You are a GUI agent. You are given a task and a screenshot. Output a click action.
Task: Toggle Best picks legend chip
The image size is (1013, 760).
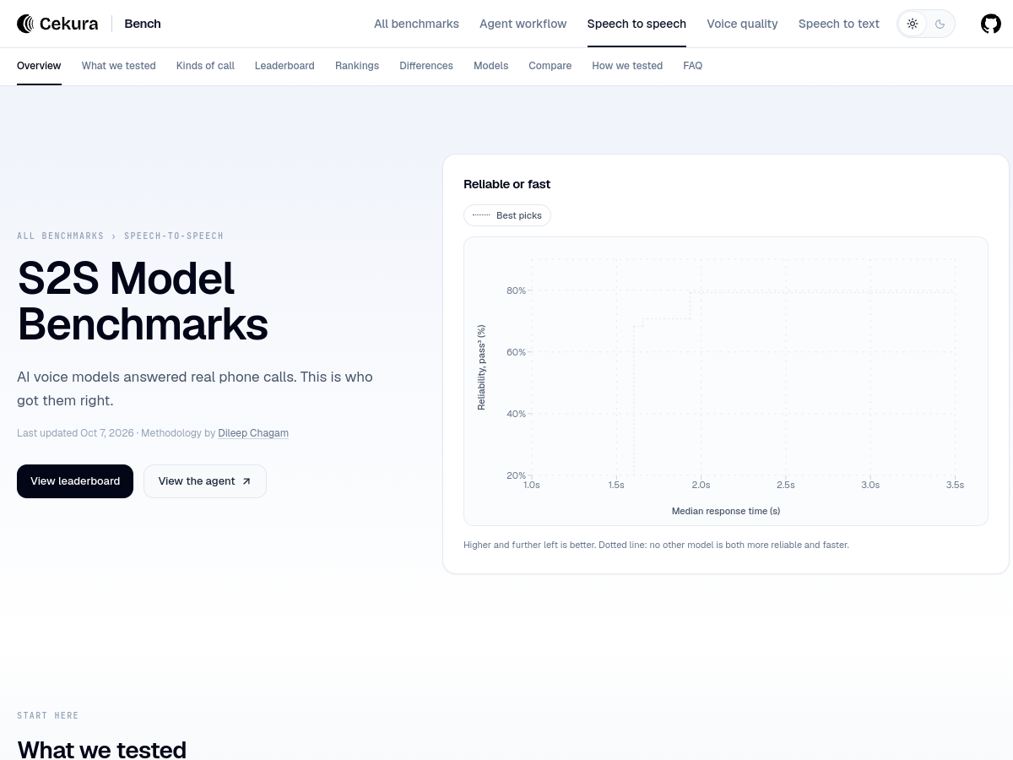click(x=507, y=215)
